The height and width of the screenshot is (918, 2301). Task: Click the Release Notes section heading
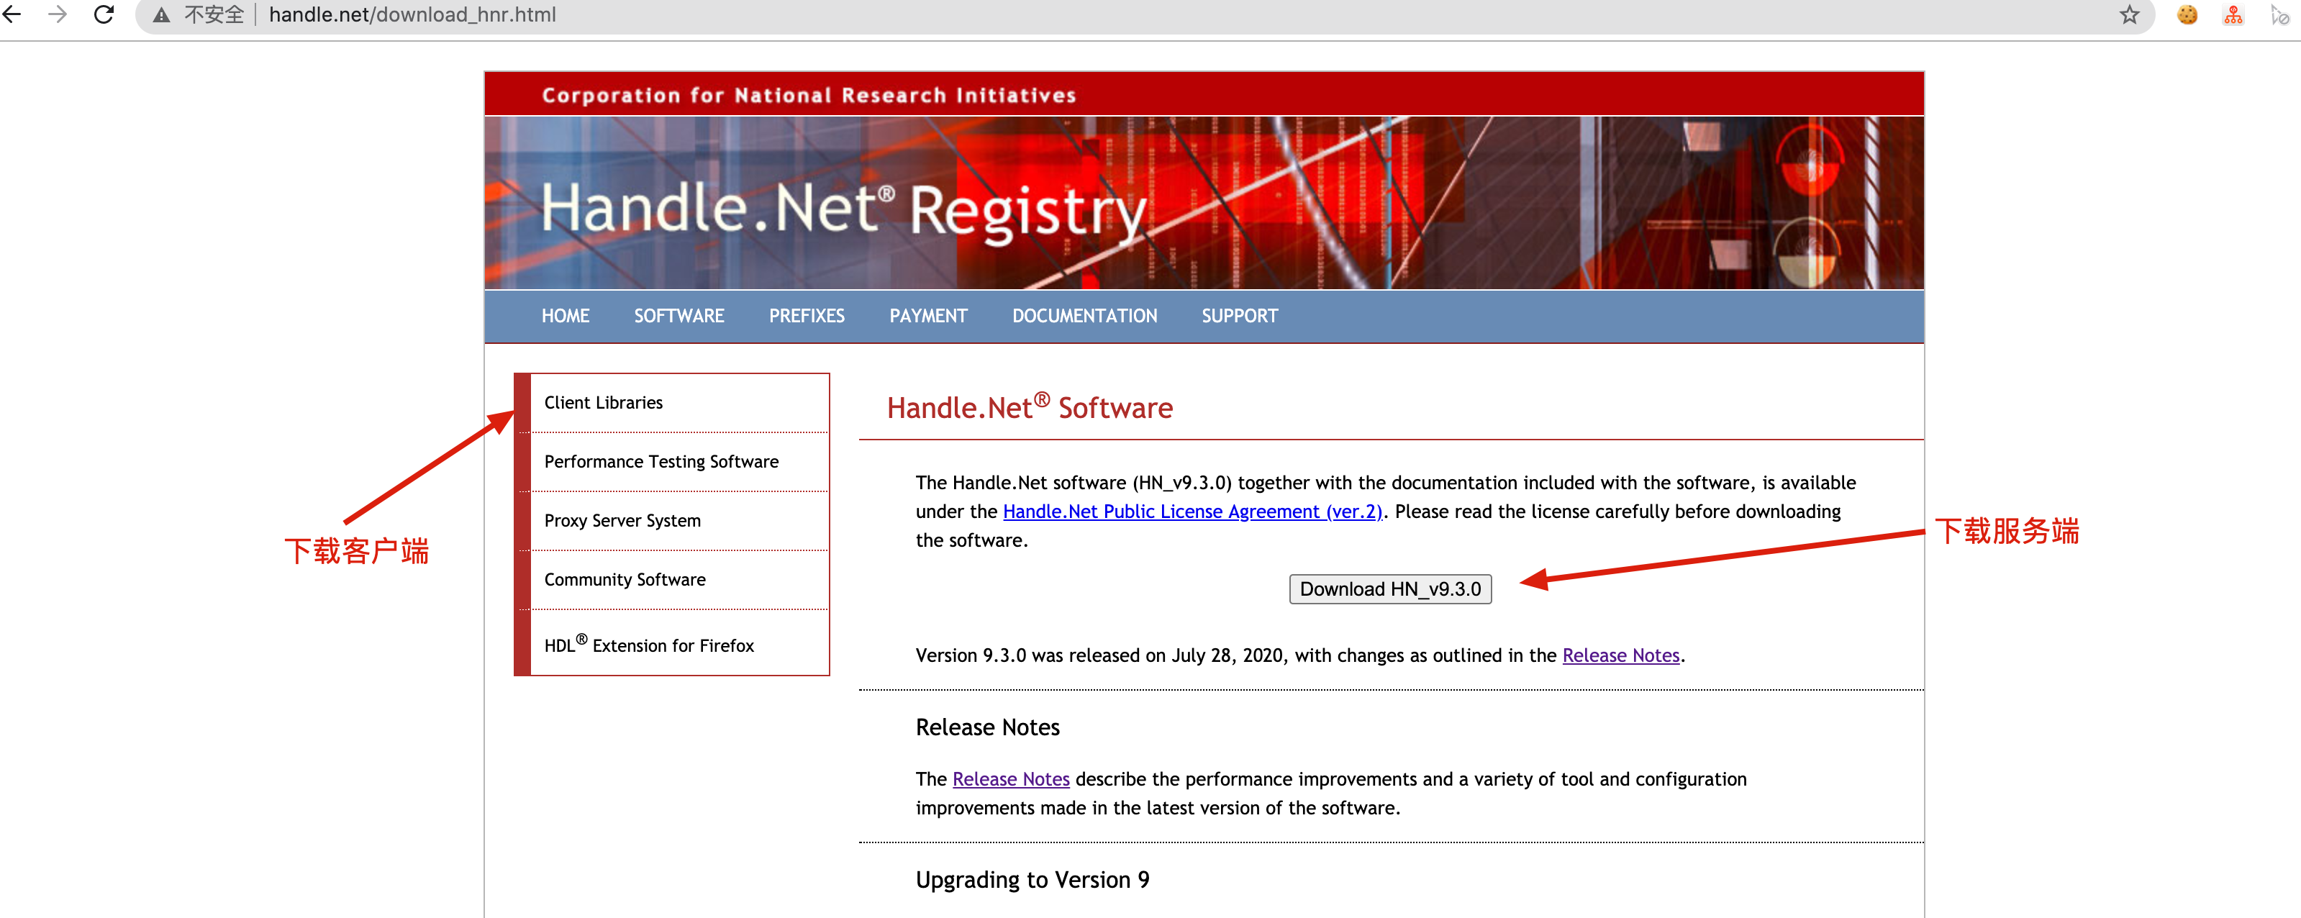point(987,728)
